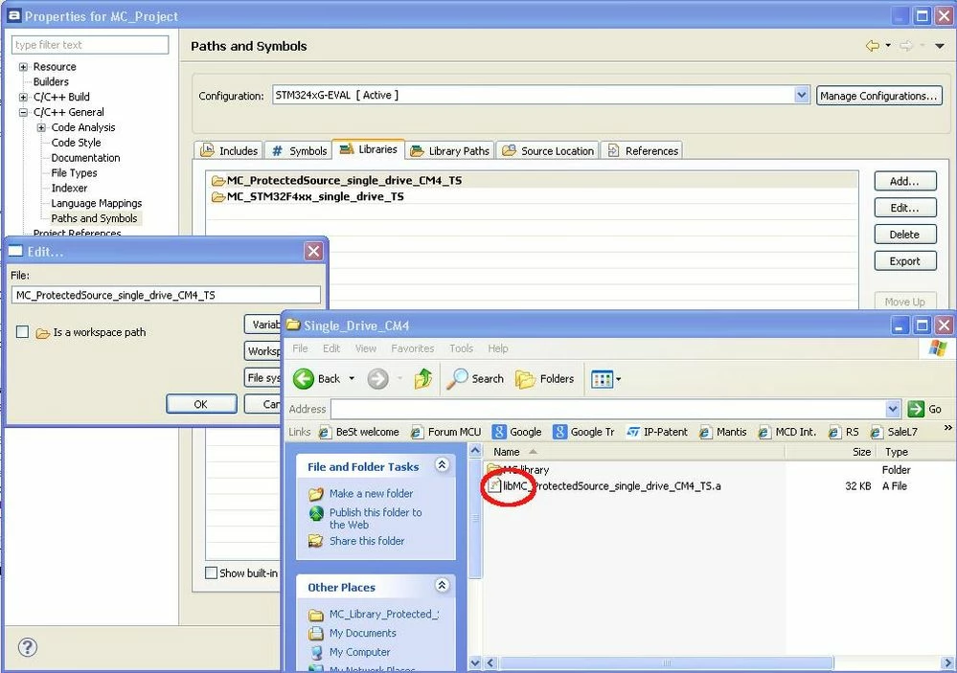Switch to the Symbols tab
The image size is (957, 673).
click(x=299, y=150)
